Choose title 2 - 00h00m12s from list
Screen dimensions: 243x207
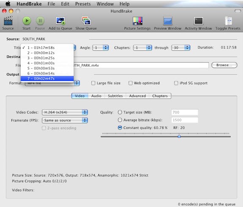coord(47,53)
